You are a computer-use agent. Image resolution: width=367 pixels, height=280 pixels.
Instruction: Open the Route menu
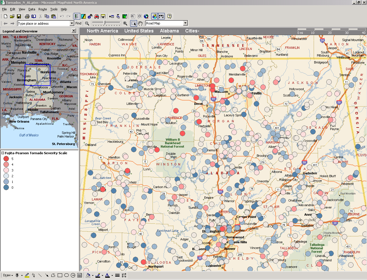(x=42, y=9)
